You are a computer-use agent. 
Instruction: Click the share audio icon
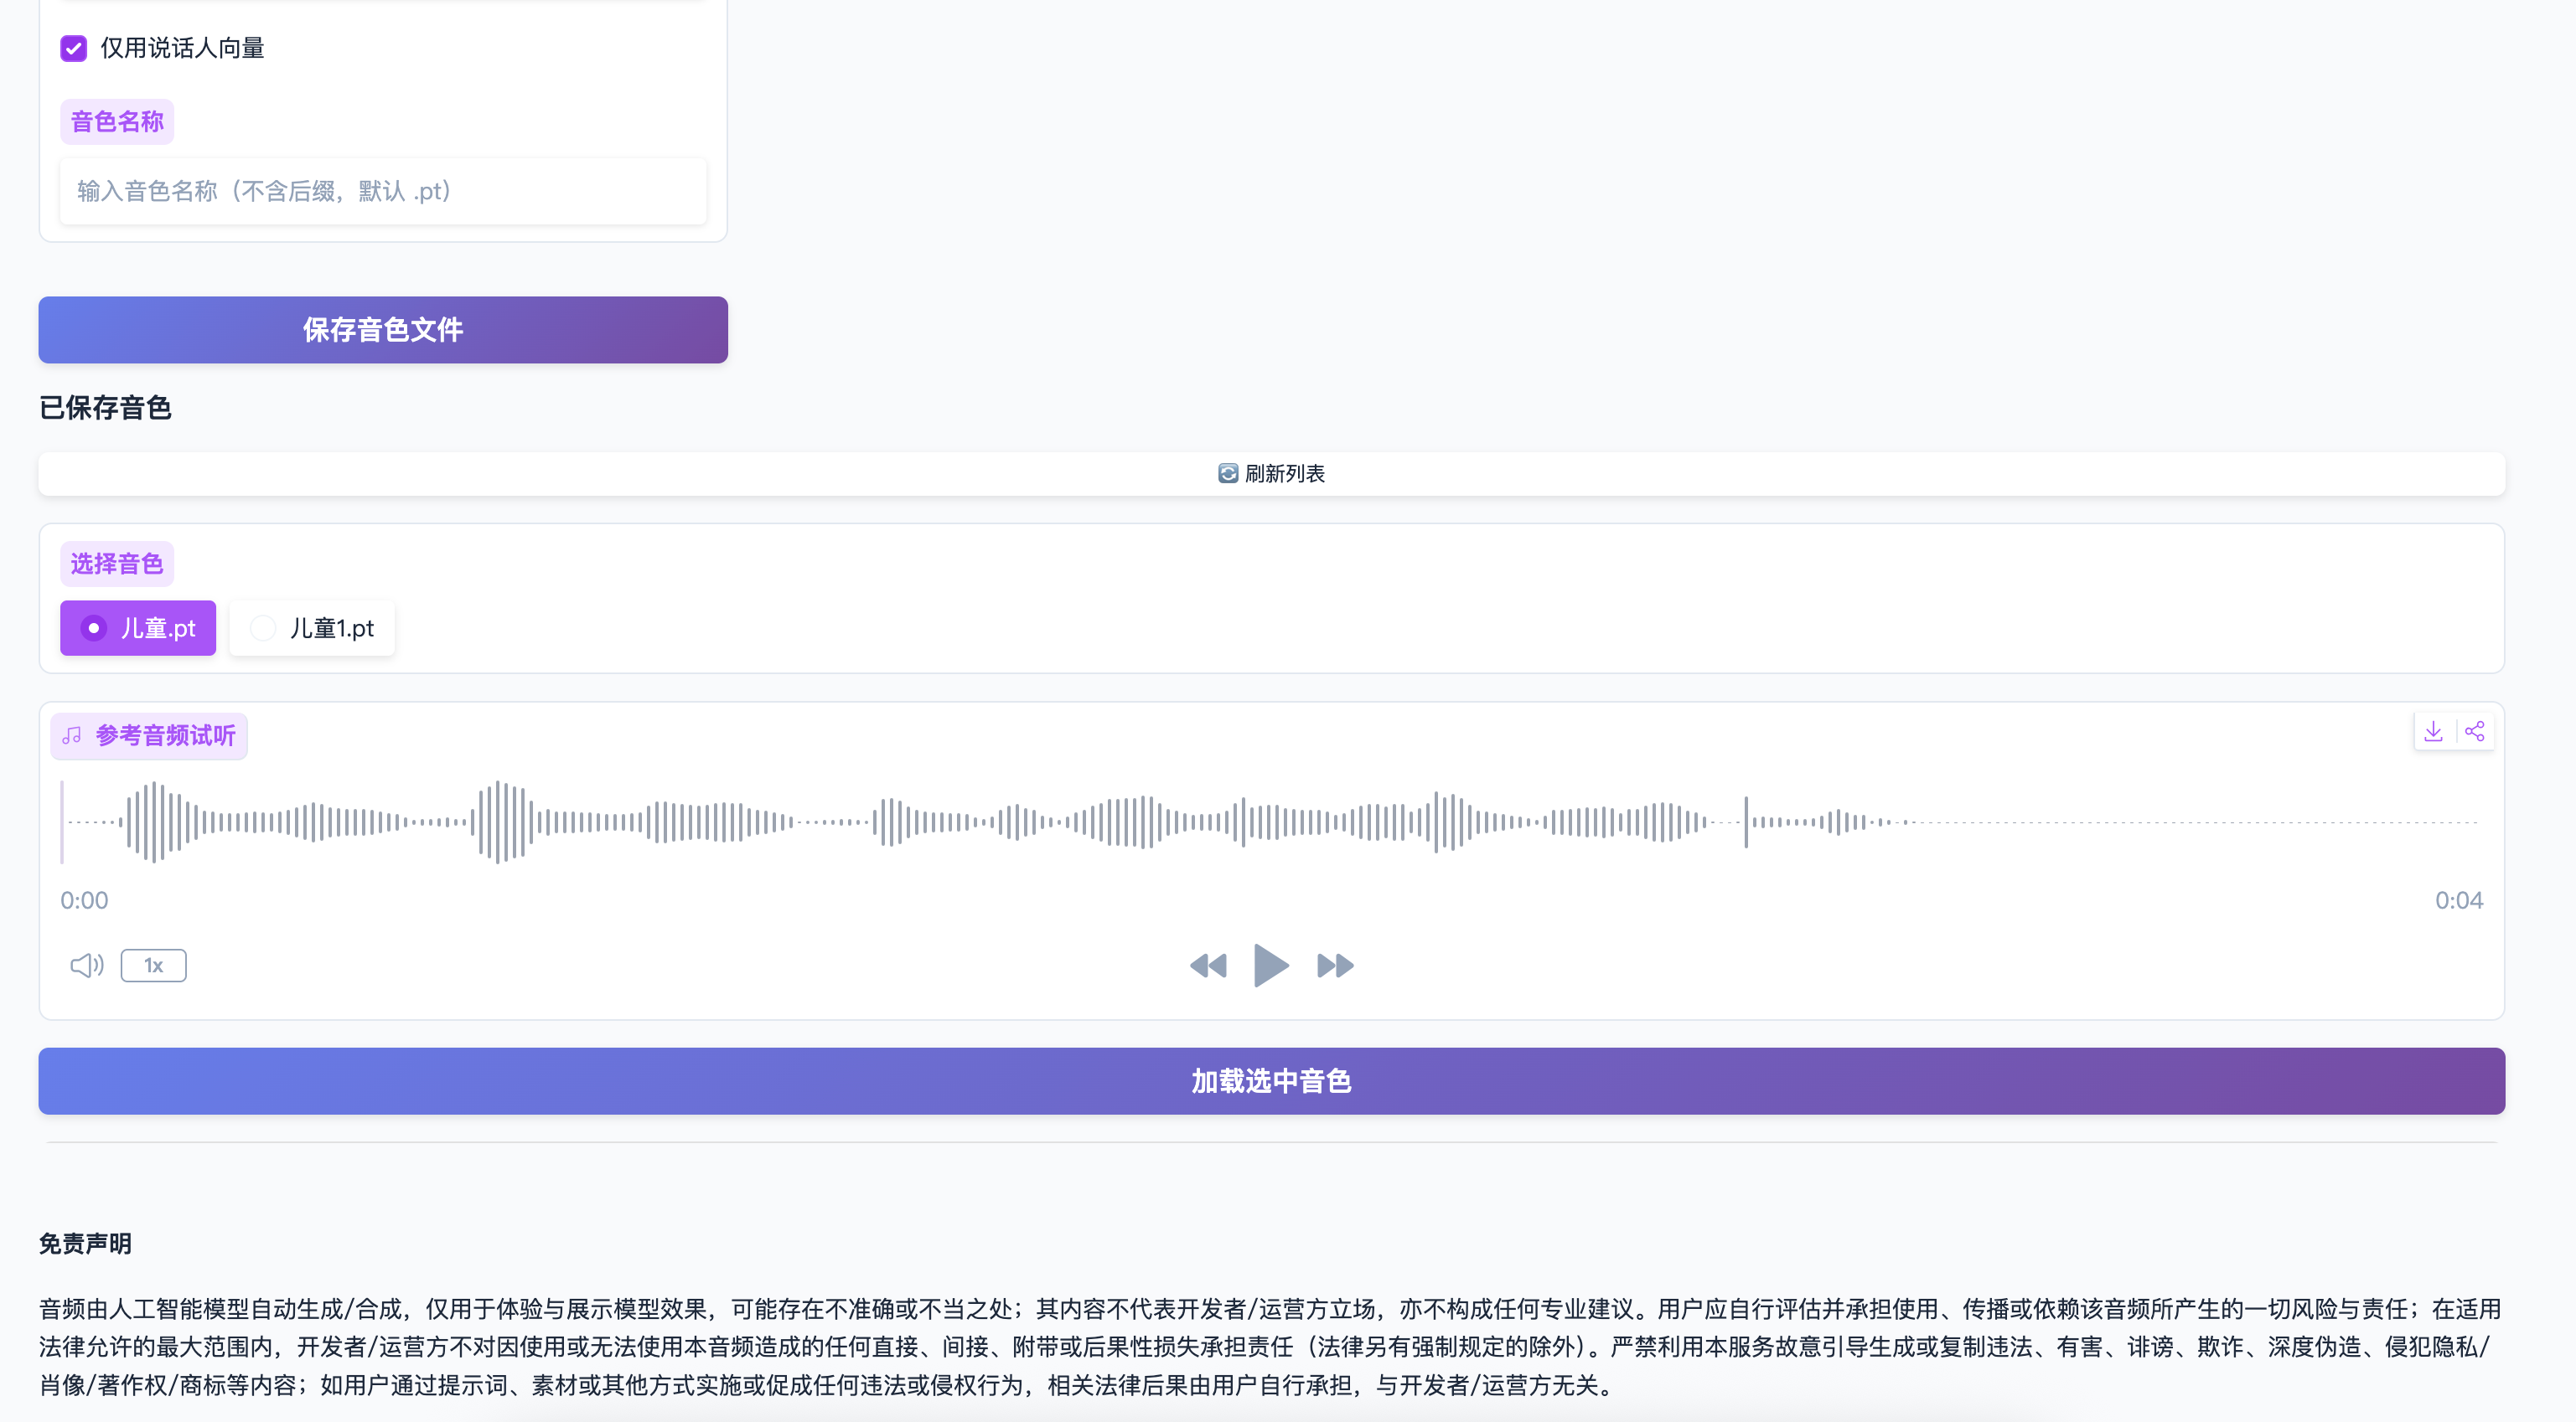coord(2474,731)
